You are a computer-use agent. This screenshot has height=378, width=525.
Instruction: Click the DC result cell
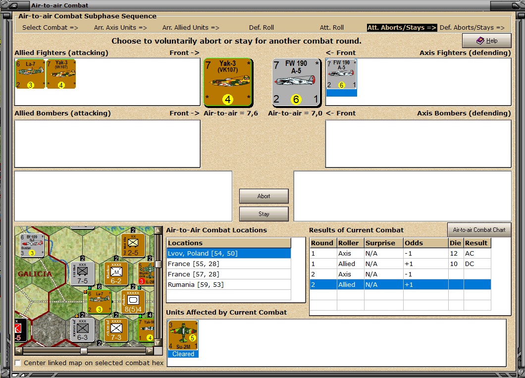pyautogui.click(x=477, y=264)
